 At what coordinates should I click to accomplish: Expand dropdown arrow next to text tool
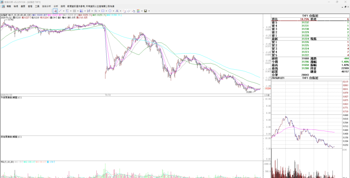tap(121, 11)
